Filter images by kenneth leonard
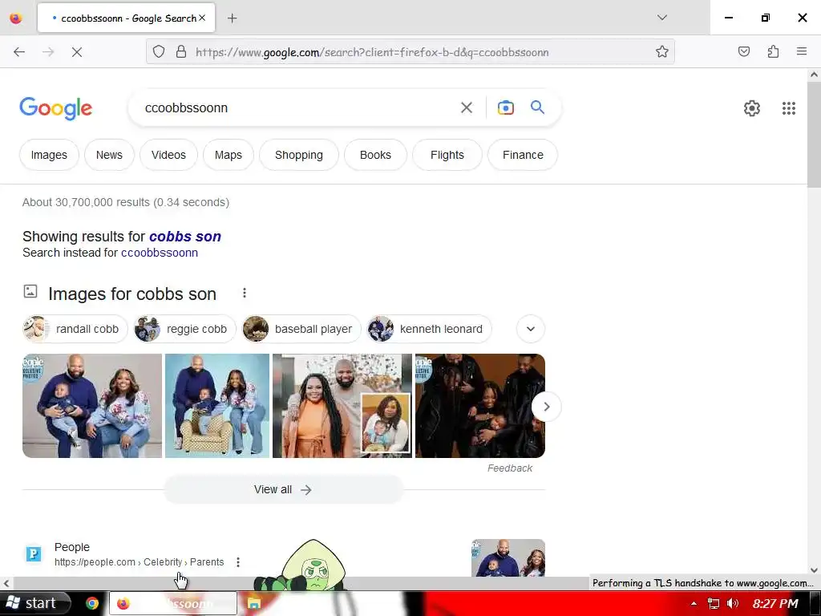This screenshot has width=821, height=616. [x=429, y=329]
